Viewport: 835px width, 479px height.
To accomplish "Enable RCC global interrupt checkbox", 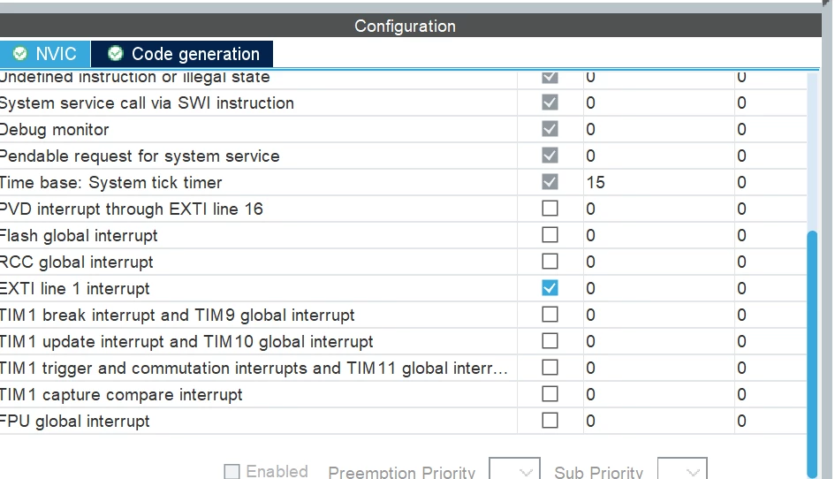I will pos(550,262).
